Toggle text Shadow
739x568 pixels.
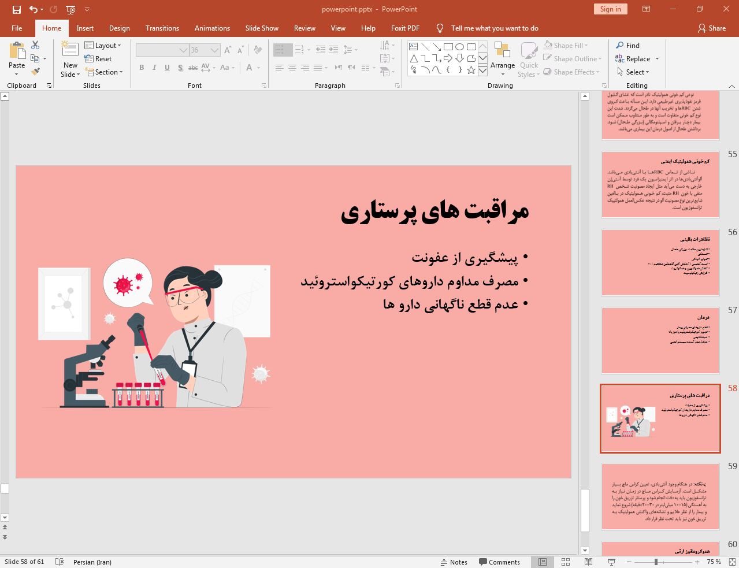tap(180, 68)
